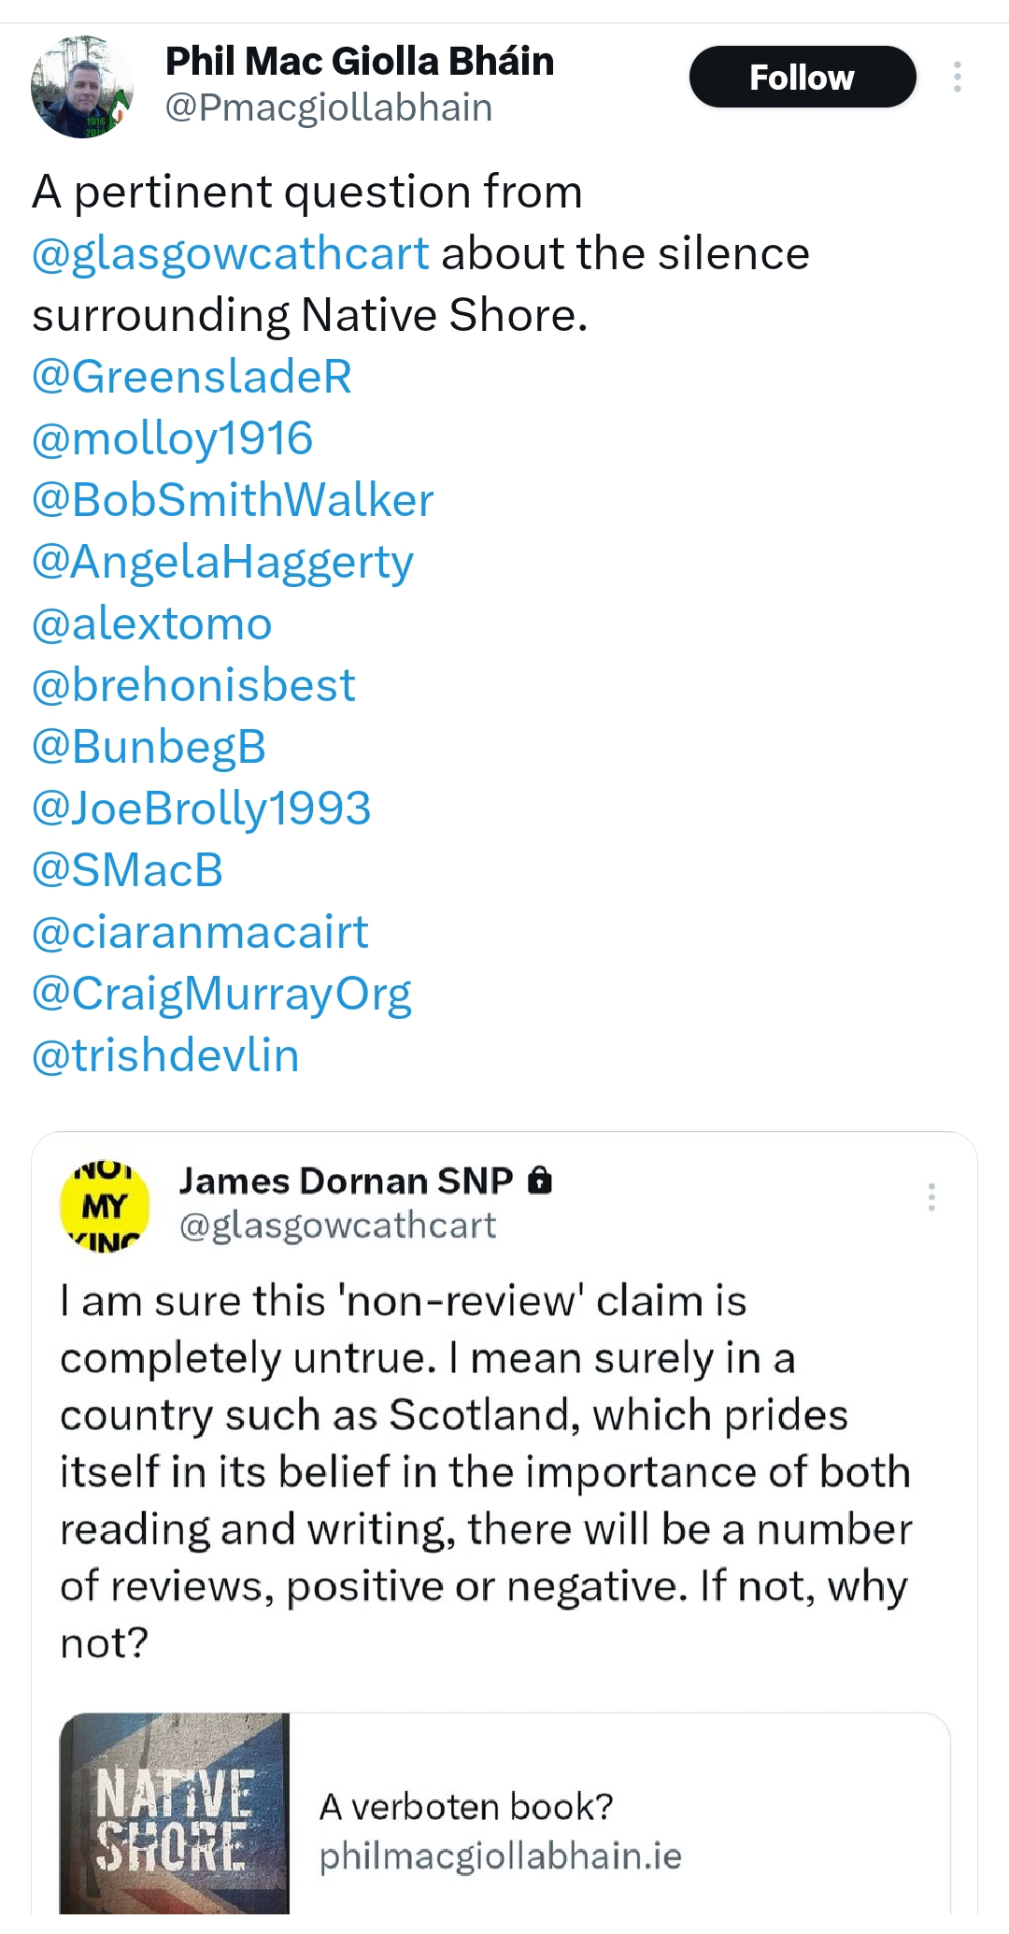Tap the @ciaranmacairt mention
Image resolution: width=1009 pixels, height=1934 pixels.
coord(200,932)
